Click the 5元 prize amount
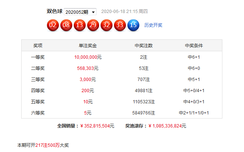This screenshot has height=152, width=244. pos(88,113)
